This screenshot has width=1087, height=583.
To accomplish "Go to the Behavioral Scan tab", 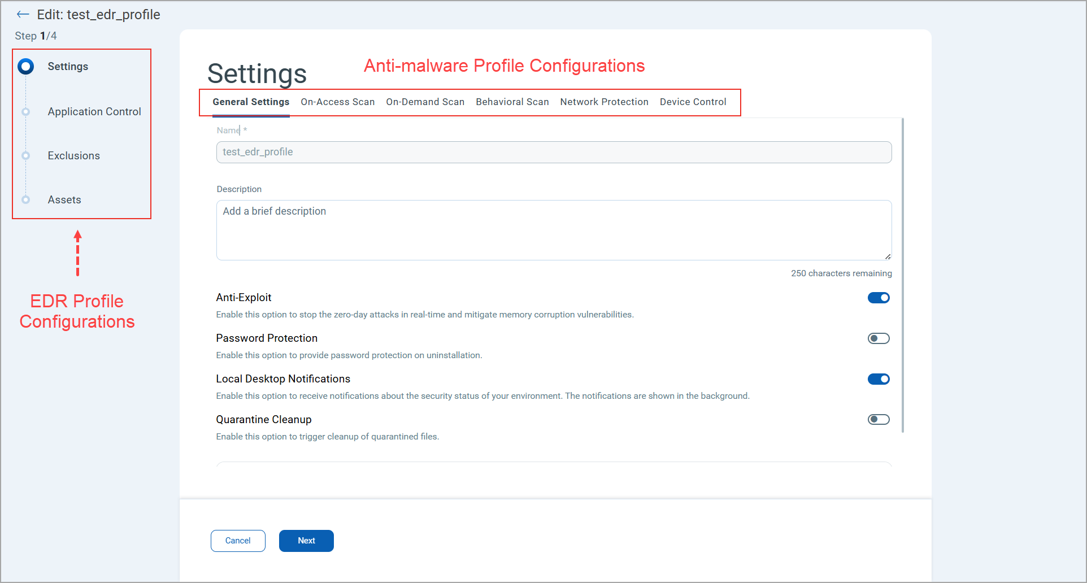I will (x=512, y=102).
